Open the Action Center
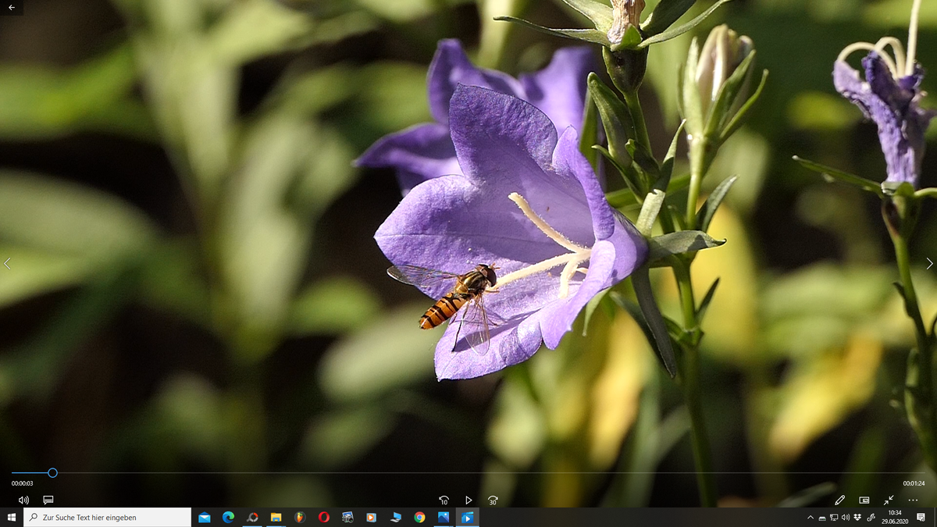This screenshot has height=527, width=937. coord(921,516)
